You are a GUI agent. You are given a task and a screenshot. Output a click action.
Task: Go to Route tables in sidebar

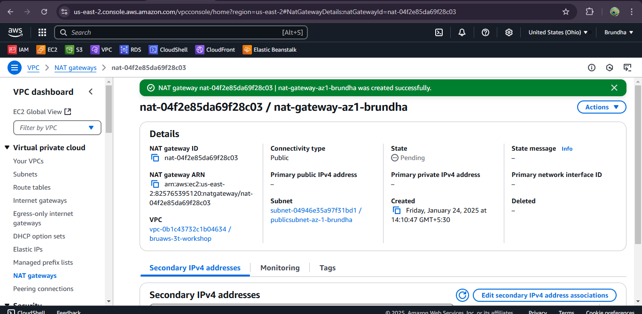point(32,187)
